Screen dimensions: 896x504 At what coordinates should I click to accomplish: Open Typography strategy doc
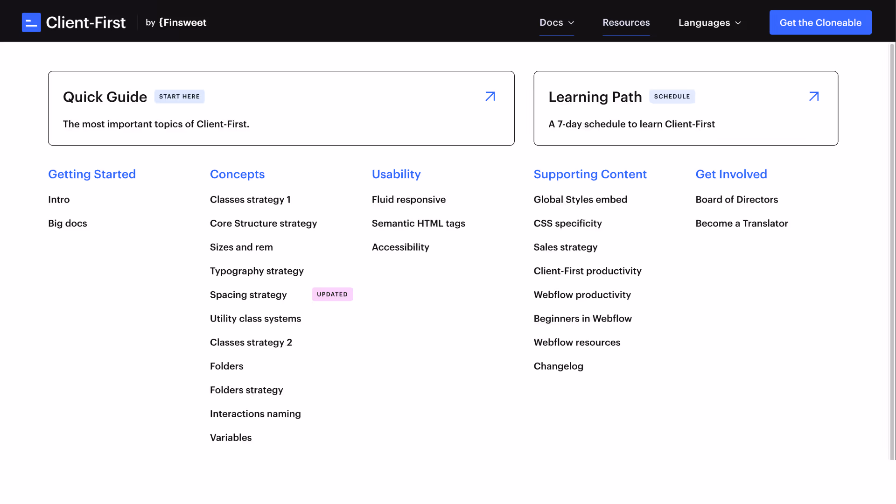pyautogui.click(x=257, y=271)
